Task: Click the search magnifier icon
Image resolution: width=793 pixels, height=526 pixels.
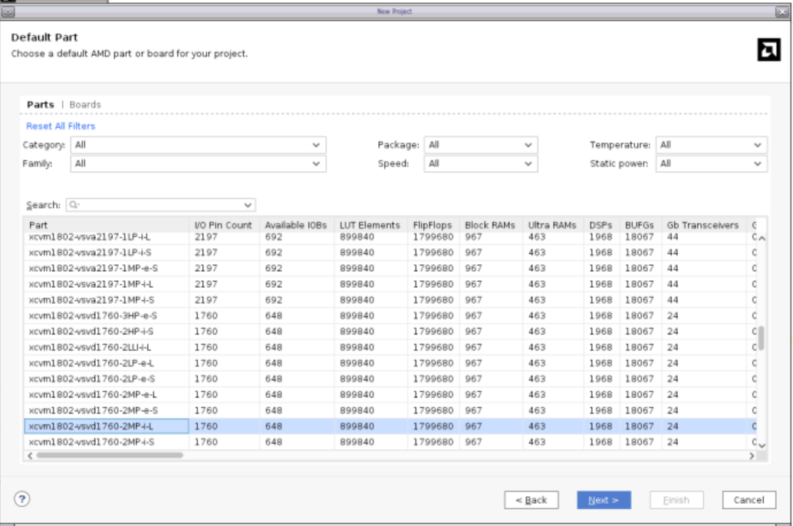Action: tap(74, 205)
